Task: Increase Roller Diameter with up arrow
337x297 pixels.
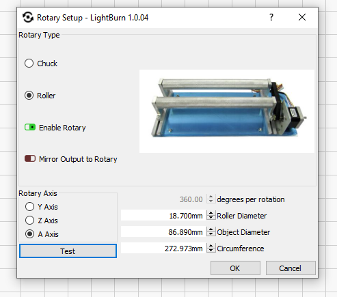Action: (x=211, y=213)
